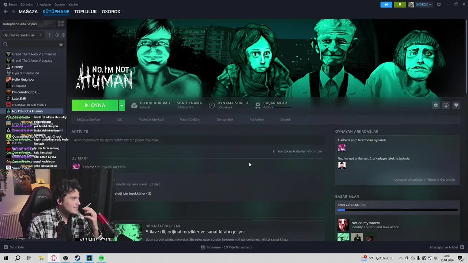The height and width of the screenshot is (263, 468).
Task: Click Oyun Ekle at bottom left
Action: (x=14, y=247)
